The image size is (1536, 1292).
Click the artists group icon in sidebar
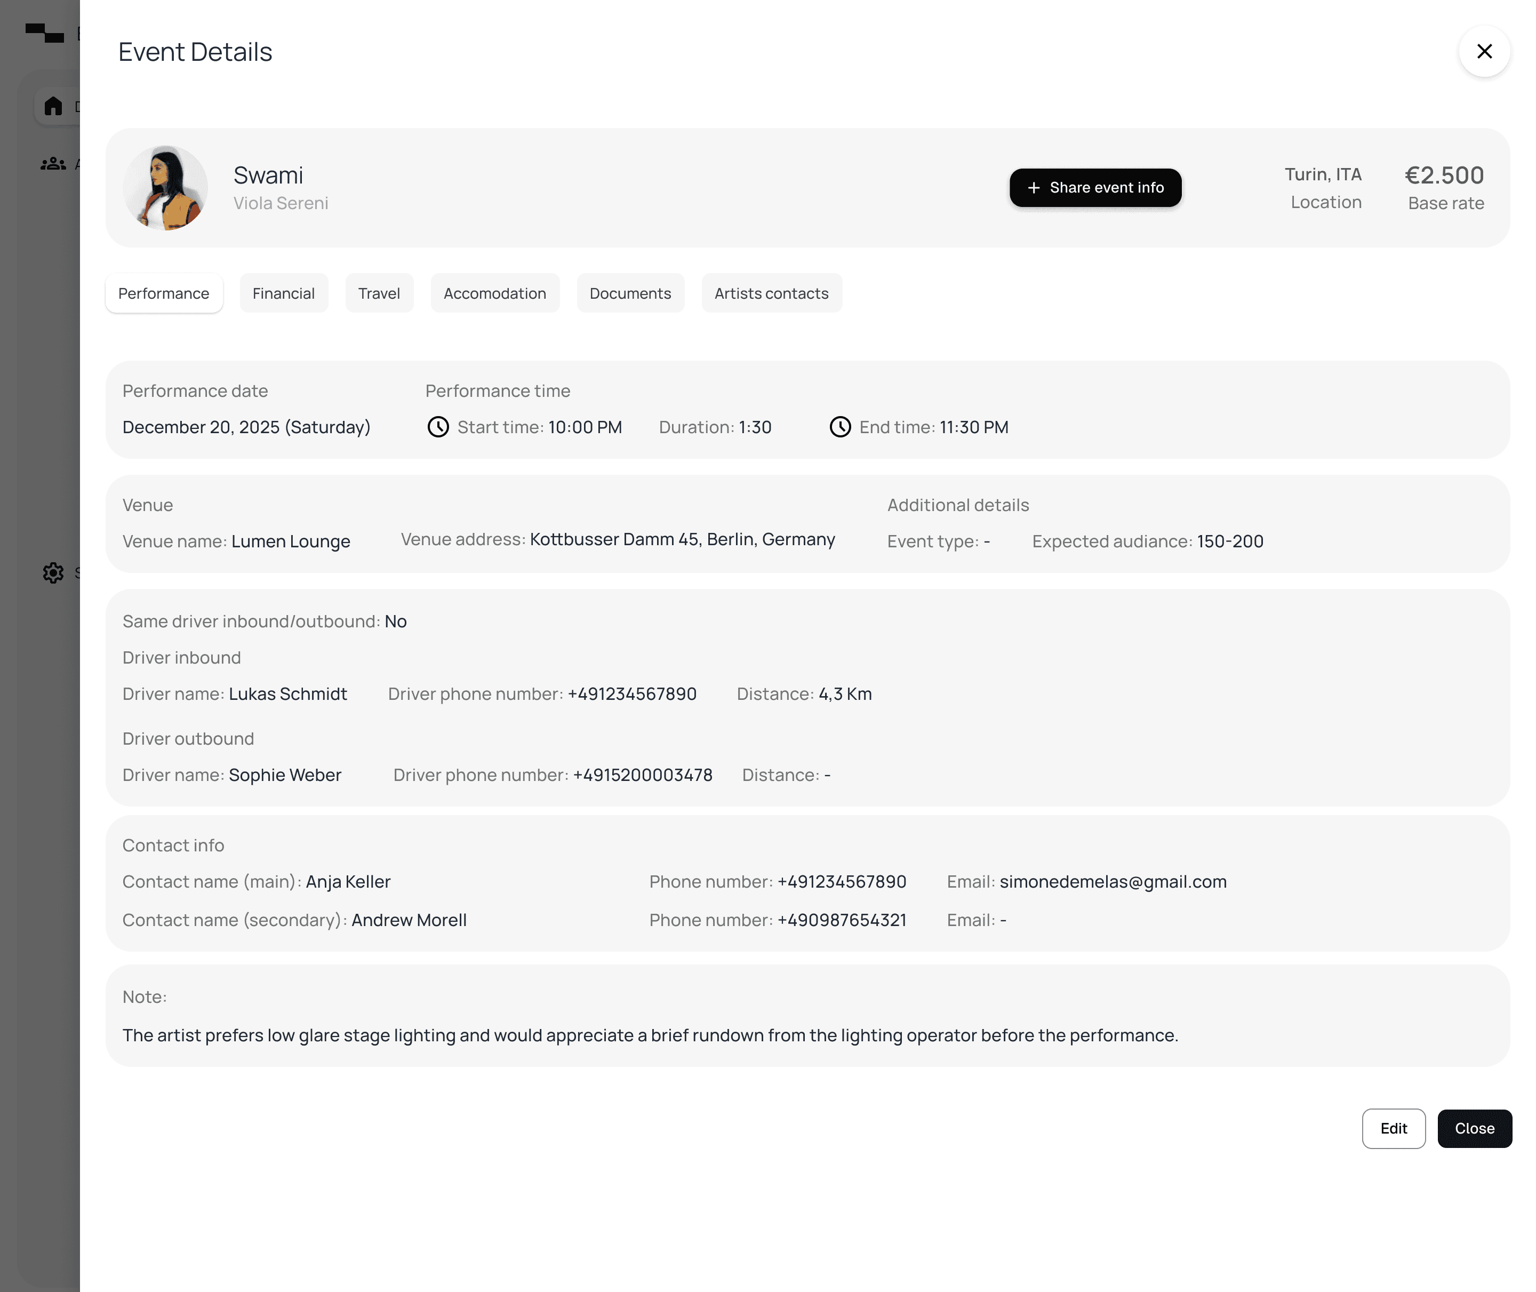pyautogui.click(x=53, y=164)
